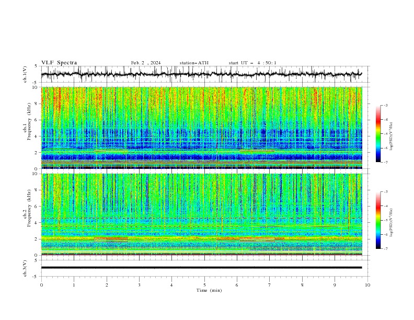Click the 'VLF Spectra' title text
This screenshot has height=320, width=414.
click(59, 63)
